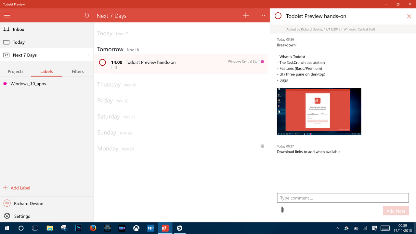This screenshot has width=416, height=234.
Task: Click the Friday Nov 20 heading
Action: (113, 101)
